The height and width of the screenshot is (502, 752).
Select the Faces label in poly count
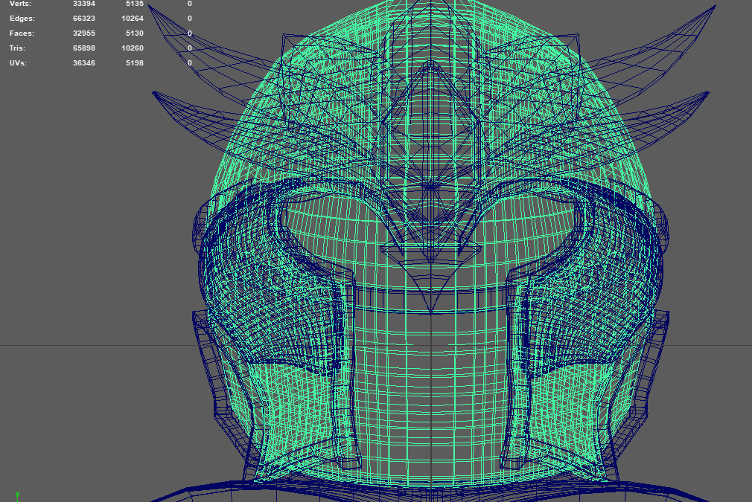click(22, 33)
